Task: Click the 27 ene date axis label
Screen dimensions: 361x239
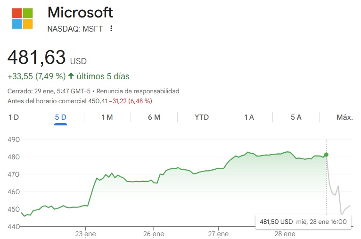Action: (x=218, y=233)
